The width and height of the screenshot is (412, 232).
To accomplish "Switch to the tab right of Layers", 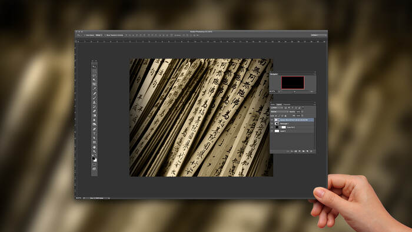I will pyautogui.click(x=287, y=105).
